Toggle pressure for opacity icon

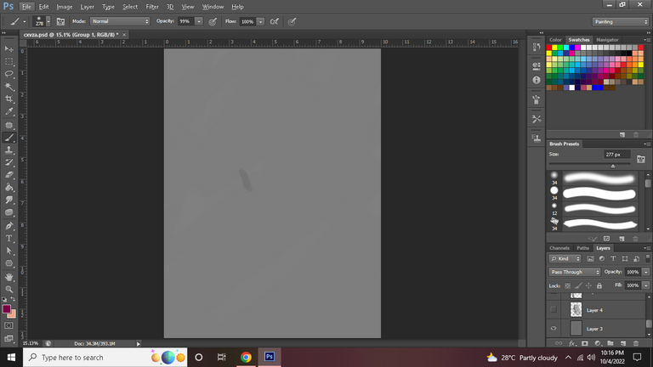(213, 21)
